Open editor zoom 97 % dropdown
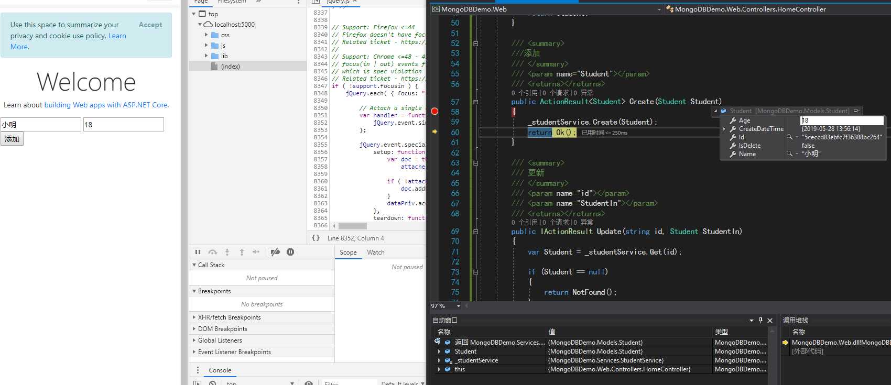This screenshot has width=891, height=385. point(458,306)
